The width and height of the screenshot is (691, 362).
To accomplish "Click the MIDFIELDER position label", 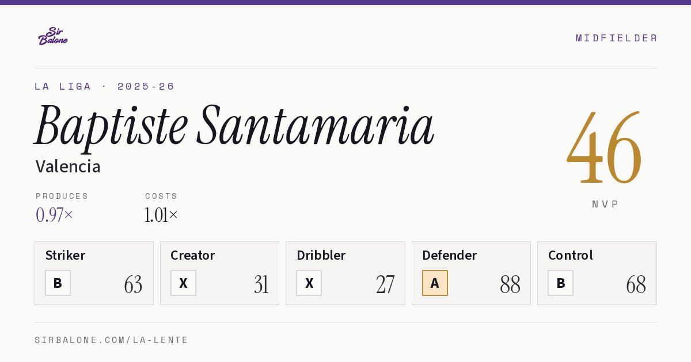I will click(x=616, y=38).
